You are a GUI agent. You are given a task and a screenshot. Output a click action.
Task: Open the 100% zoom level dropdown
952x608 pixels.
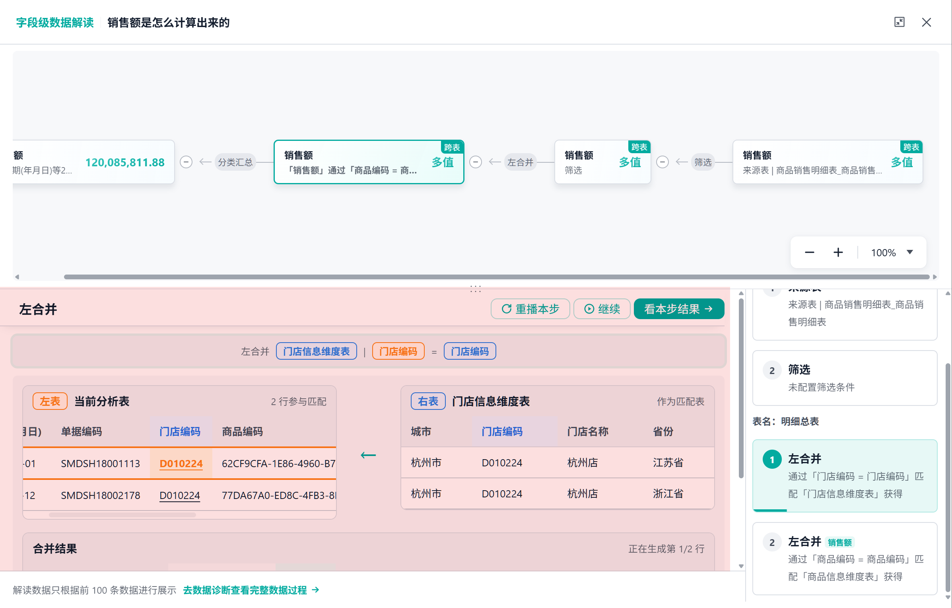click(x=892, y=252)
